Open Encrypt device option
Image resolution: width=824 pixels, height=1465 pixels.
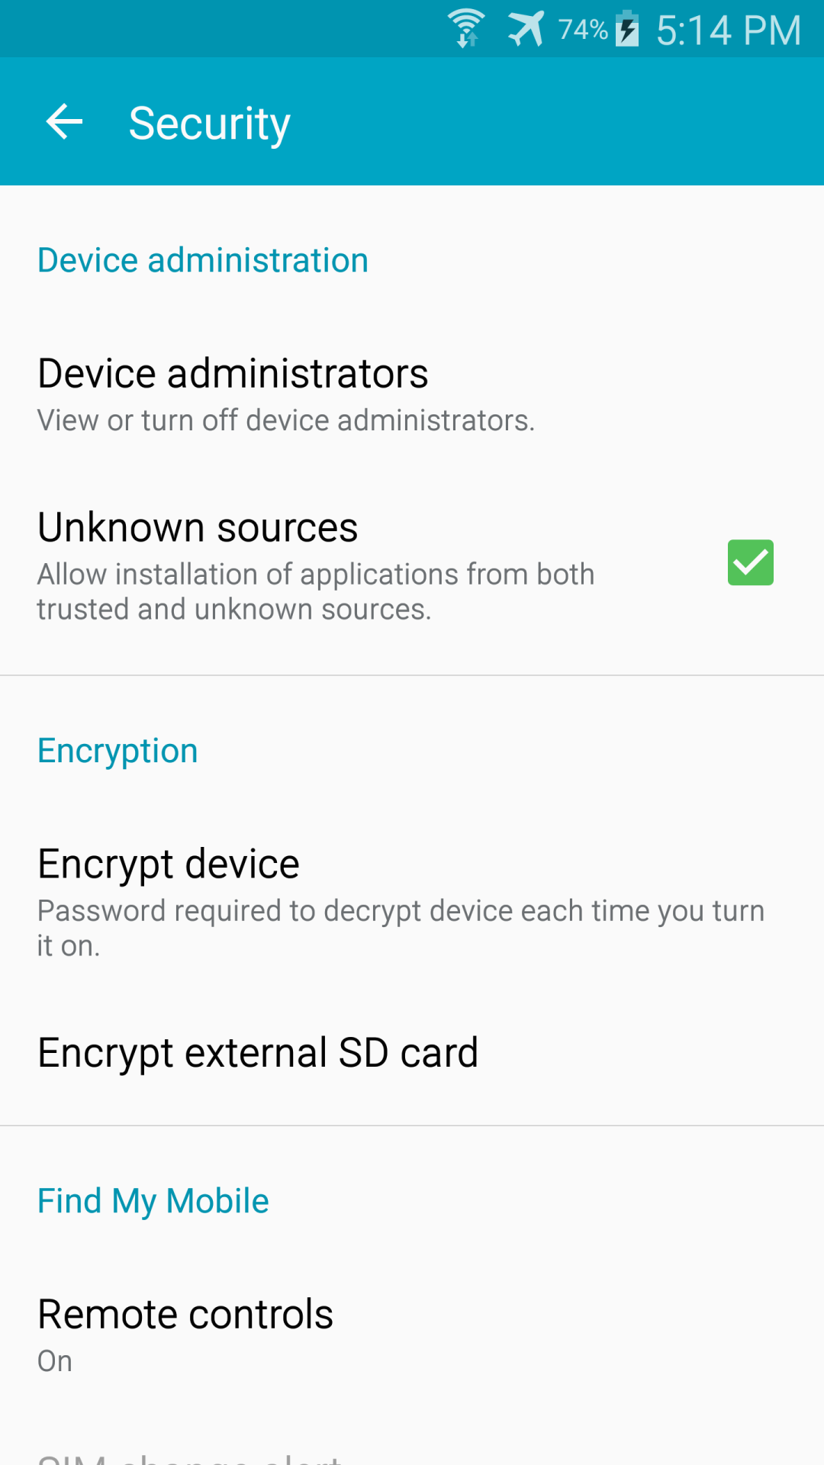pos(169,864)
